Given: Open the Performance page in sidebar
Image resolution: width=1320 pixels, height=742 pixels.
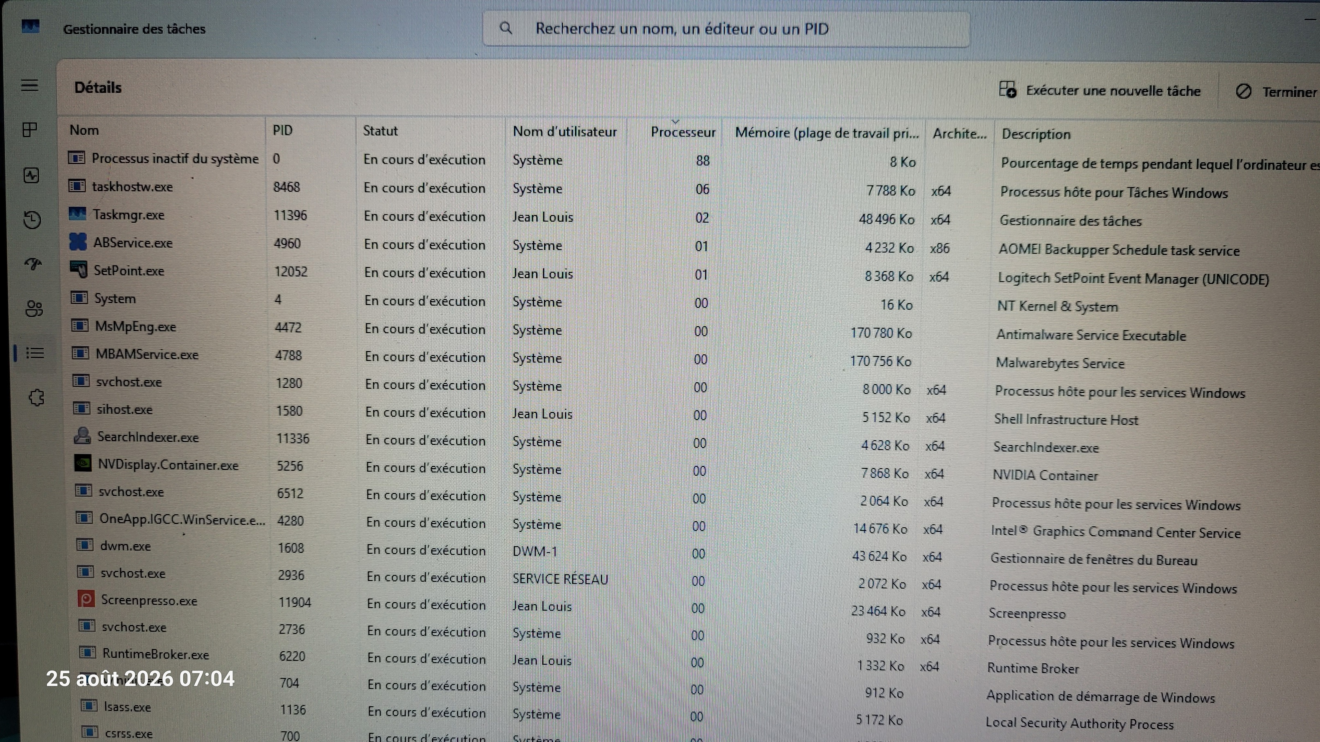Looking at the screenshot, I should click(x=31, y=176).
